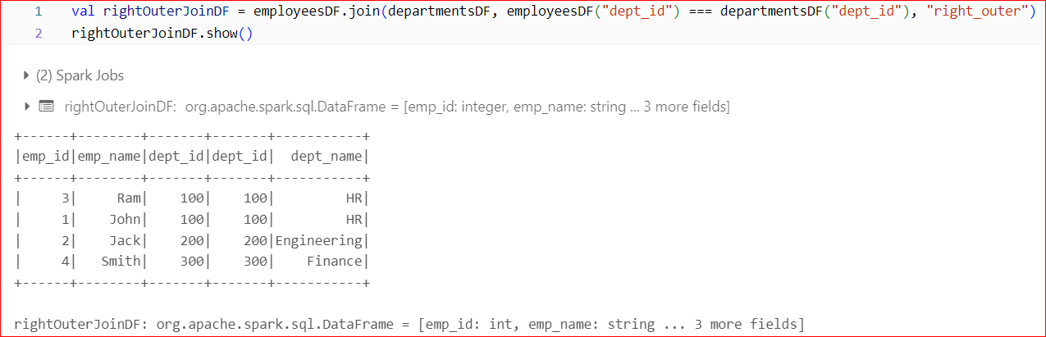Click the Finance value in output table
This screenshot has height=337, width=1046.
335,261
